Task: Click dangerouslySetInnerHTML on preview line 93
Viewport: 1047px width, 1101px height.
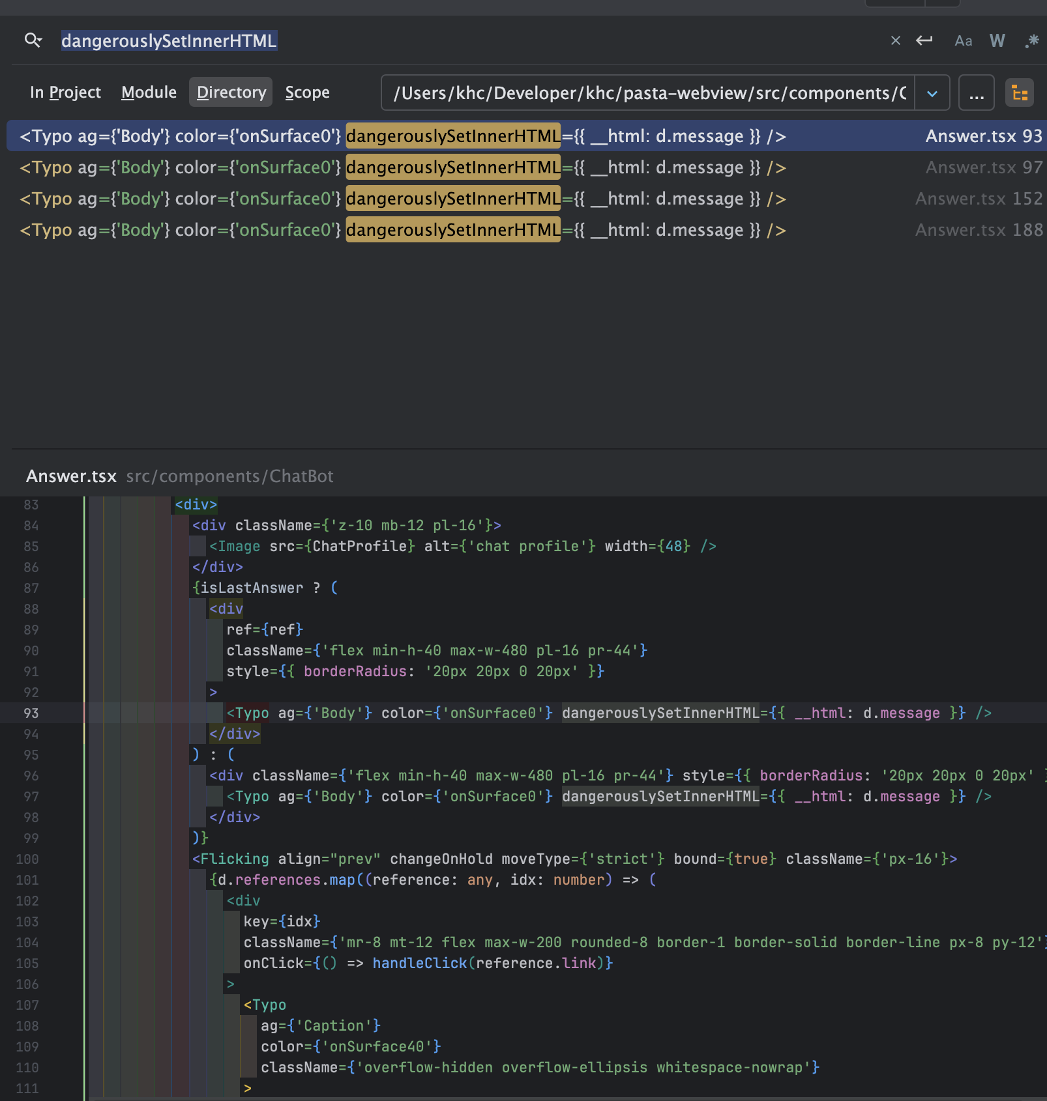Action: point(660,713)
